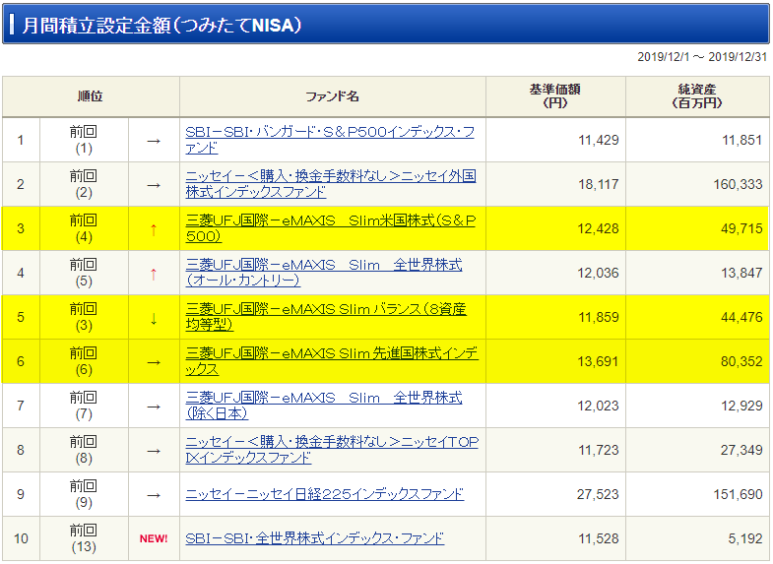Image resolution: width=773 pixels, height=564 pixels.
Task: Click base price value 11,723
Action: click(599, 451)
